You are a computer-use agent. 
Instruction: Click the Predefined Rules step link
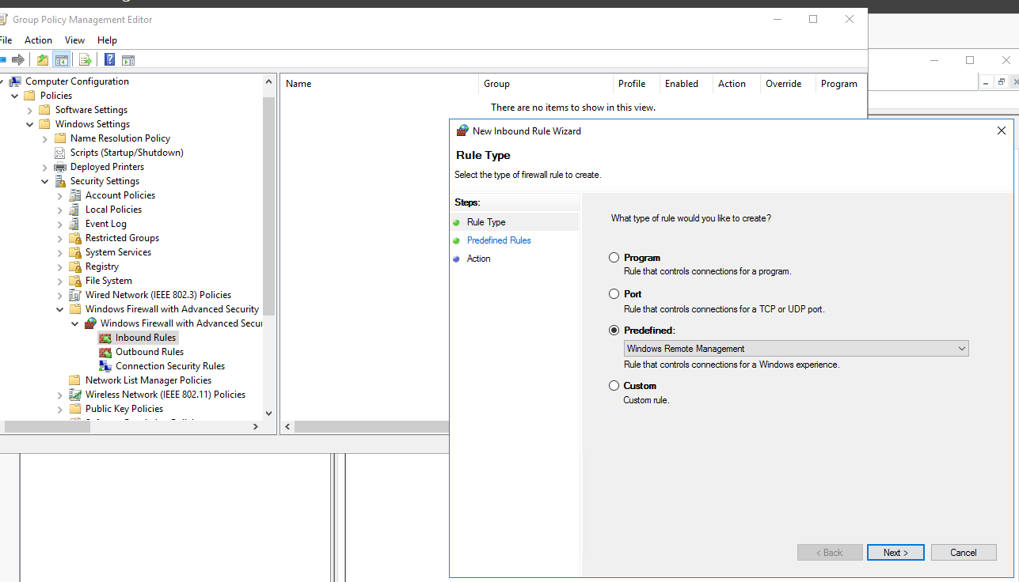(x=499, y=240)
